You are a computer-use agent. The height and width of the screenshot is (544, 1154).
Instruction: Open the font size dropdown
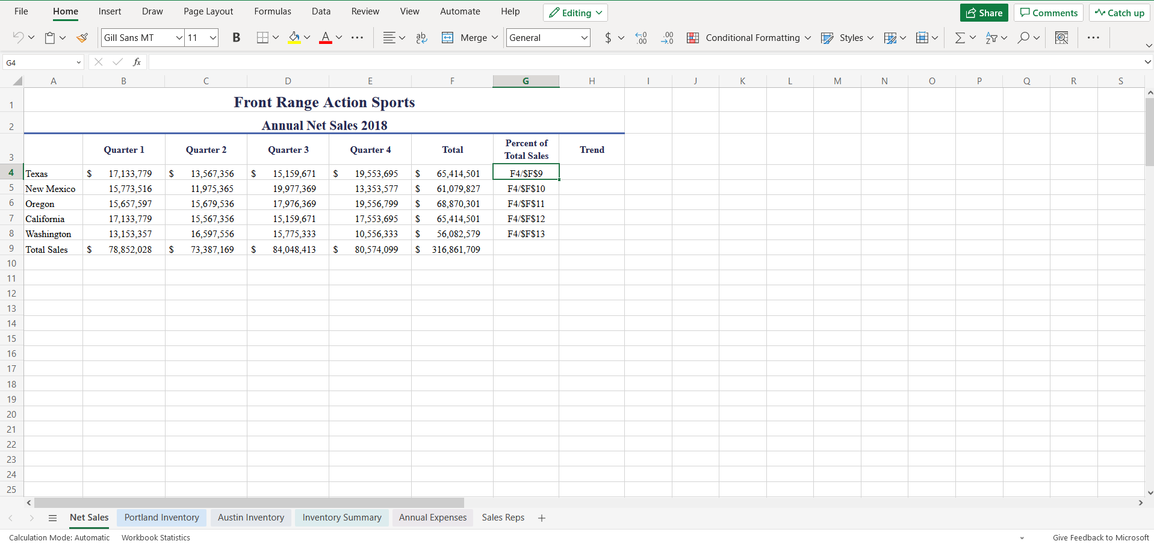coord(212,37)
